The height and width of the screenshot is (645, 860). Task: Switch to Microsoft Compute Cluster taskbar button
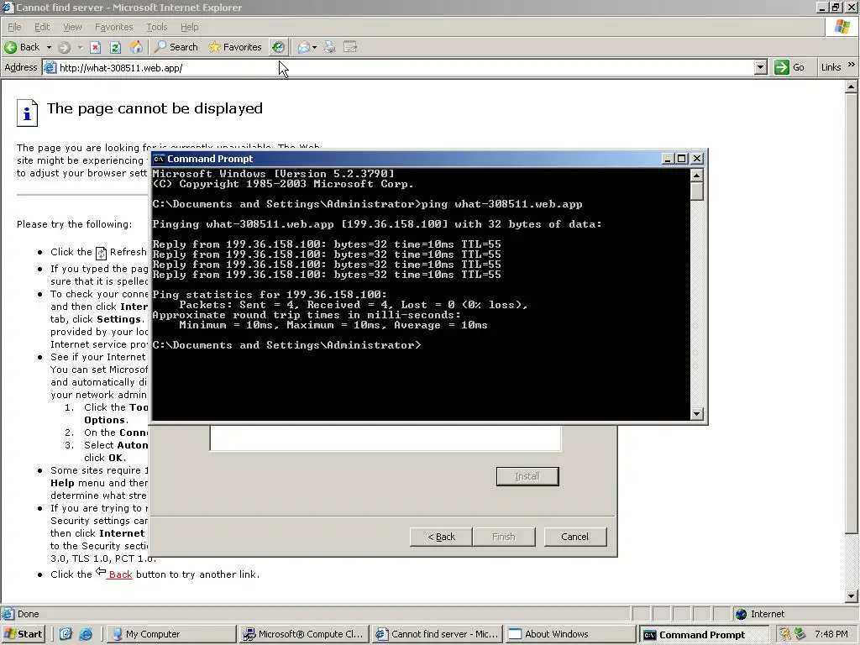click(304, 634)
